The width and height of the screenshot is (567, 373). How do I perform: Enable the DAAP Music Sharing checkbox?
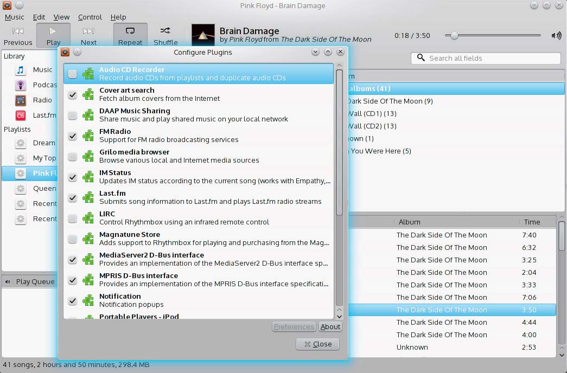(72, 115)
